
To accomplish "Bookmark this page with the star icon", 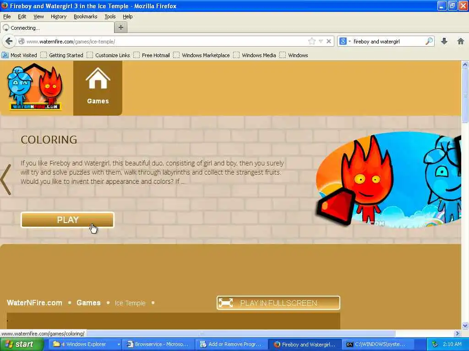I will 311,41.
